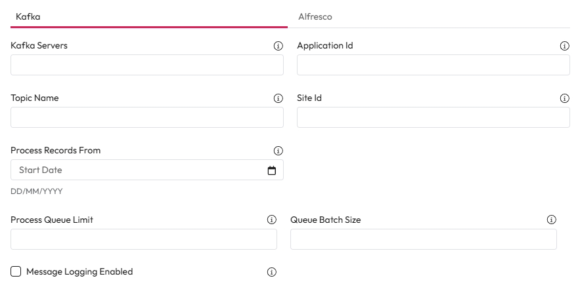Viewport: 578px width, 291px height.
Task: Click info icon beside Application Id
Action: (x=564, y=47)
